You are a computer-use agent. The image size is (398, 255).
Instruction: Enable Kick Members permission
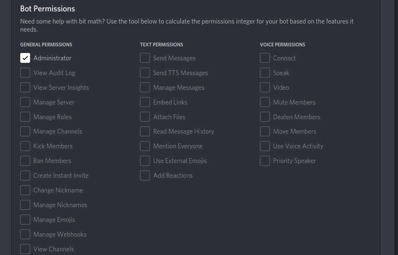pos(25,146)
